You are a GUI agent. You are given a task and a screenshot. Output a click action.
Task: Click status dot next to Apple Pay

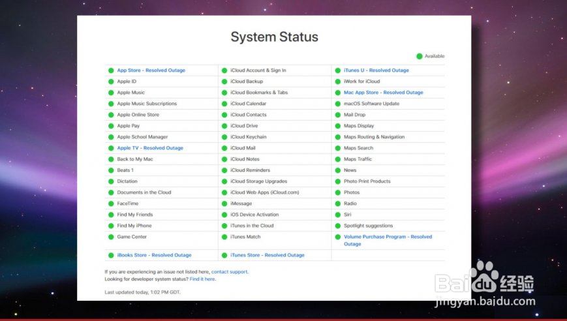point(111,126)
